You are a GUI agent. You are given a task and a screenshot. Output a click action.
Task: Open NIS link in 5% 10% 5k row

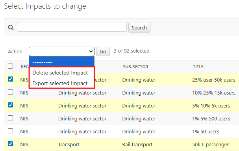(24, 106)
